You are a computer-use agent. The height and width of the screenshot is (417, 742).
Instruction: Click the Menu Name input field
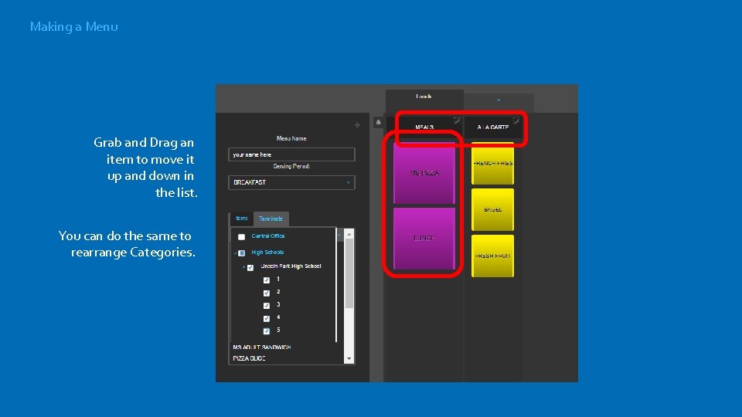(x=291, y=154)
